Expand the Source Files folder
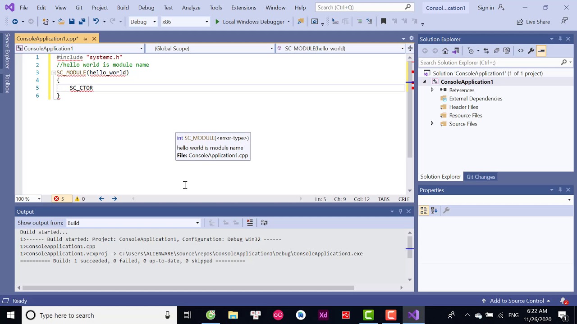This screenshot has height=324, width=577. (x=432, y=124)
